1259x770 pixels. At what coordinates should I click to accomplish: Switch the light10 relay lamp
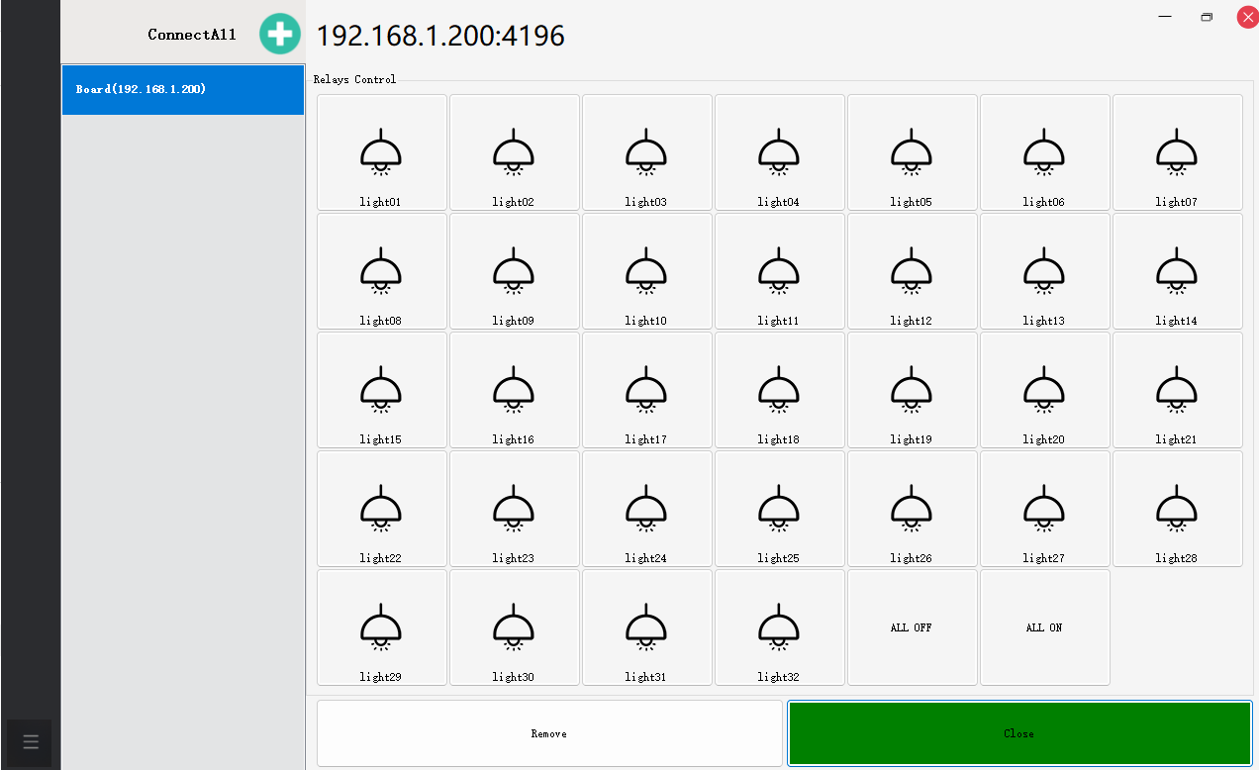pos(646,271)
